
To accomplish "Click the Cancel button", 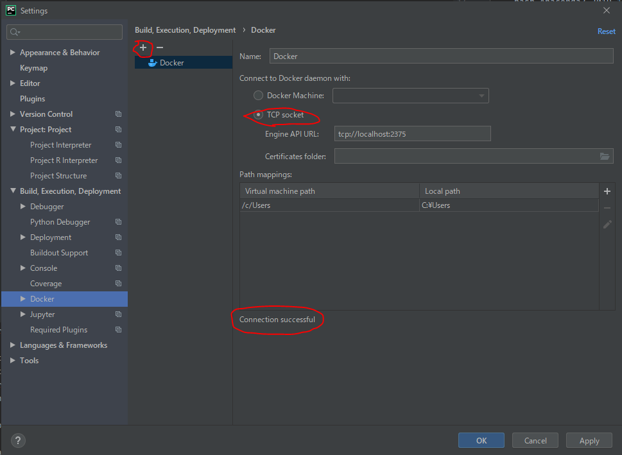I will [535, 440].
